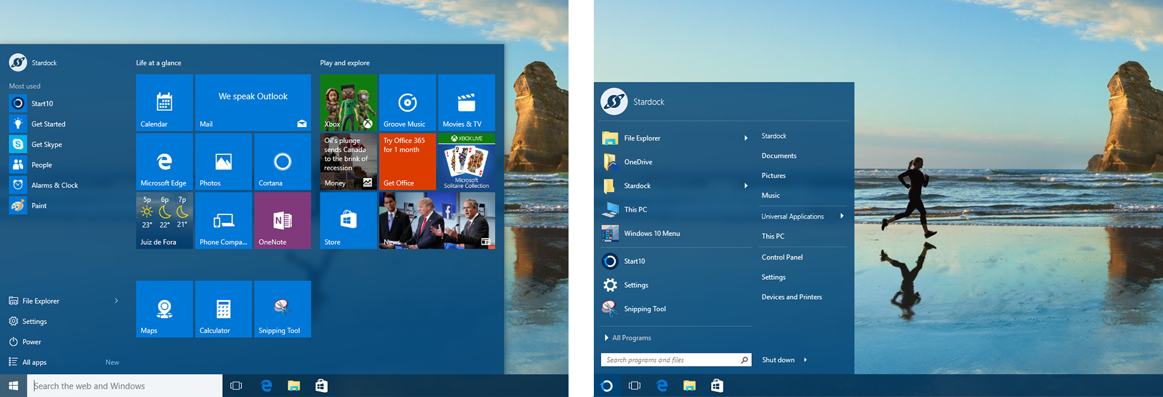Open the Groove Music tile

click(407, 102)
